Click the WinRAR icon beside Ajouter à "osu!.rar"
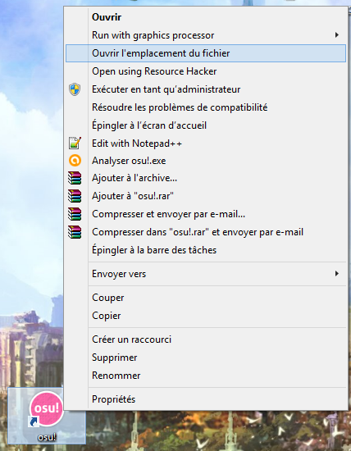 point(75,196)
